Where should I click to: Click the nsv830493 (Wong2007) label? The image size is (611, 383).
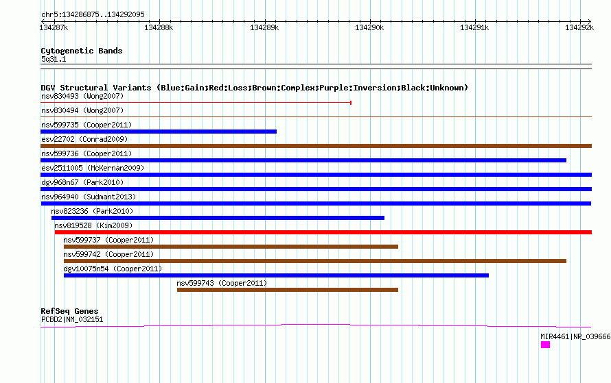coord(82,96)
